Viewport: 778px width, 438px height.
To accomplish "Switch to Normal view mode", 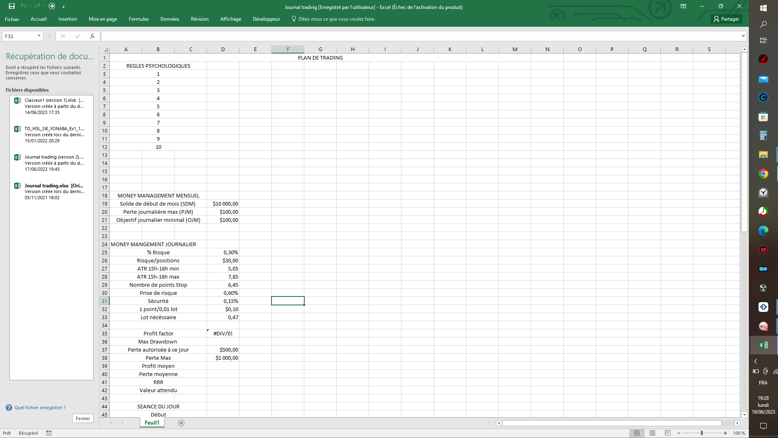I will coord(637,433).
